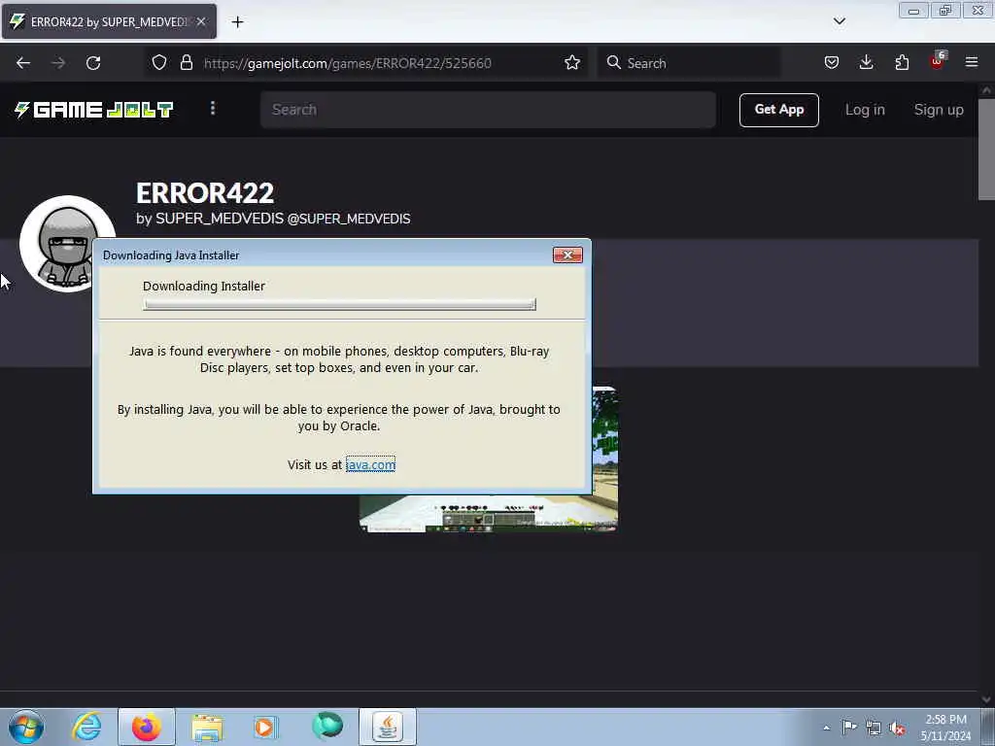This screenshot has width=995, height=746.
Task: Click the muted volume tray icon
Action: pos(897,729)
